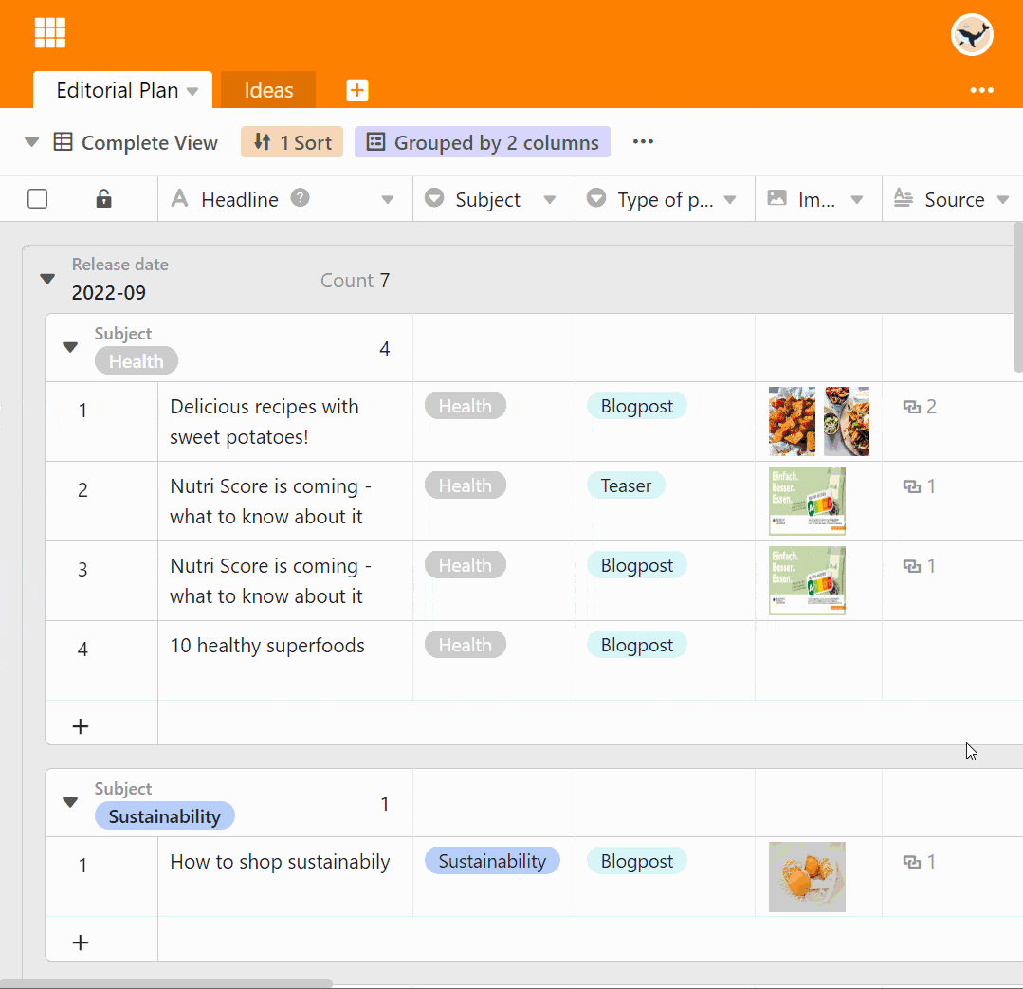Open the Complete View selector dropdown
This screenshot has height=989, width=1023.
[32, 142]
